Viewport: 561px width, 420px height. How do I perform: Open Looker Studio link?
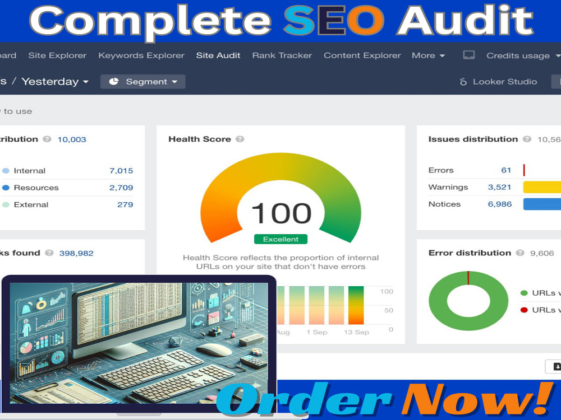tap(498, 82)
